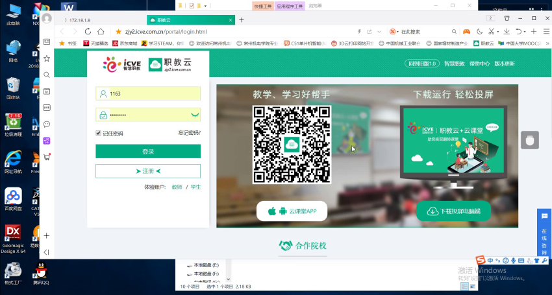The width and height of the screenshot is (552, 295).
Task: Open the Sogou input method S icon
Action: pos(481,260)
